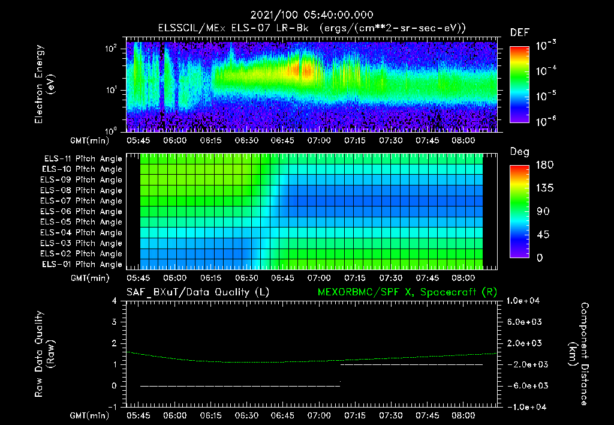Select the 'Deg' color bar label
The width and height of the screenshot is (614, 425).
519,152
